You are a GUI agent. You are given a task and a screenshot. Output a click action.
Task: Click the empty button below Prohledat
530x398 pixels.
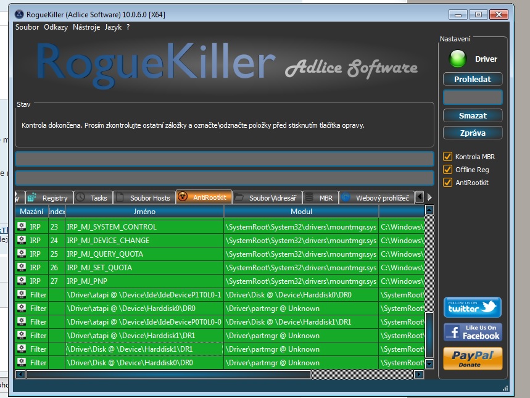[473, 97]
